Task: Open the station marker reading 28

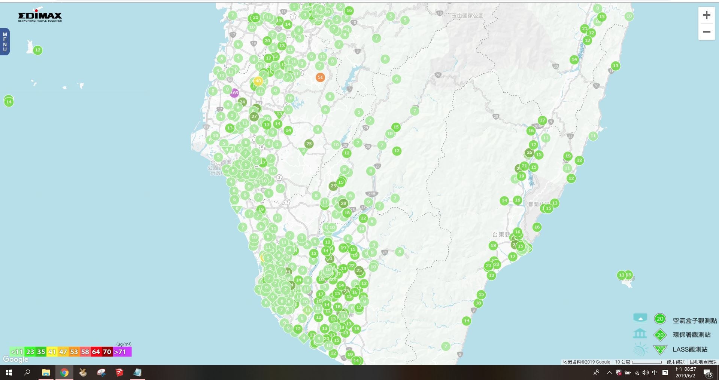Action: coord(343,203)
